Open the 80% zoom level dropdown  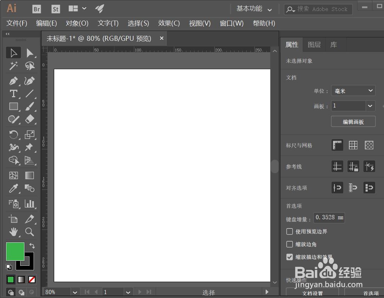click(75, 292)
